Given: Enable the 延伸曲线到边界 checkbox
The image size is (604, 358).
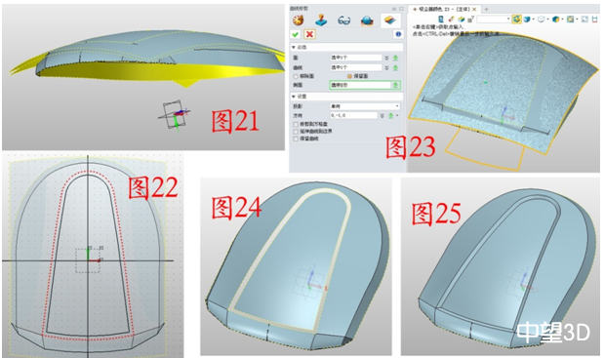Looking at the screenshot, I should pyautogui.click(x=296, y=132).
